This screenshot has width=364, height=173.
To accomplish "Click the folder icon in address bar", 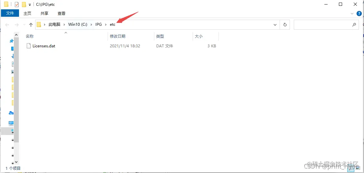I will (x=39, y=24).
